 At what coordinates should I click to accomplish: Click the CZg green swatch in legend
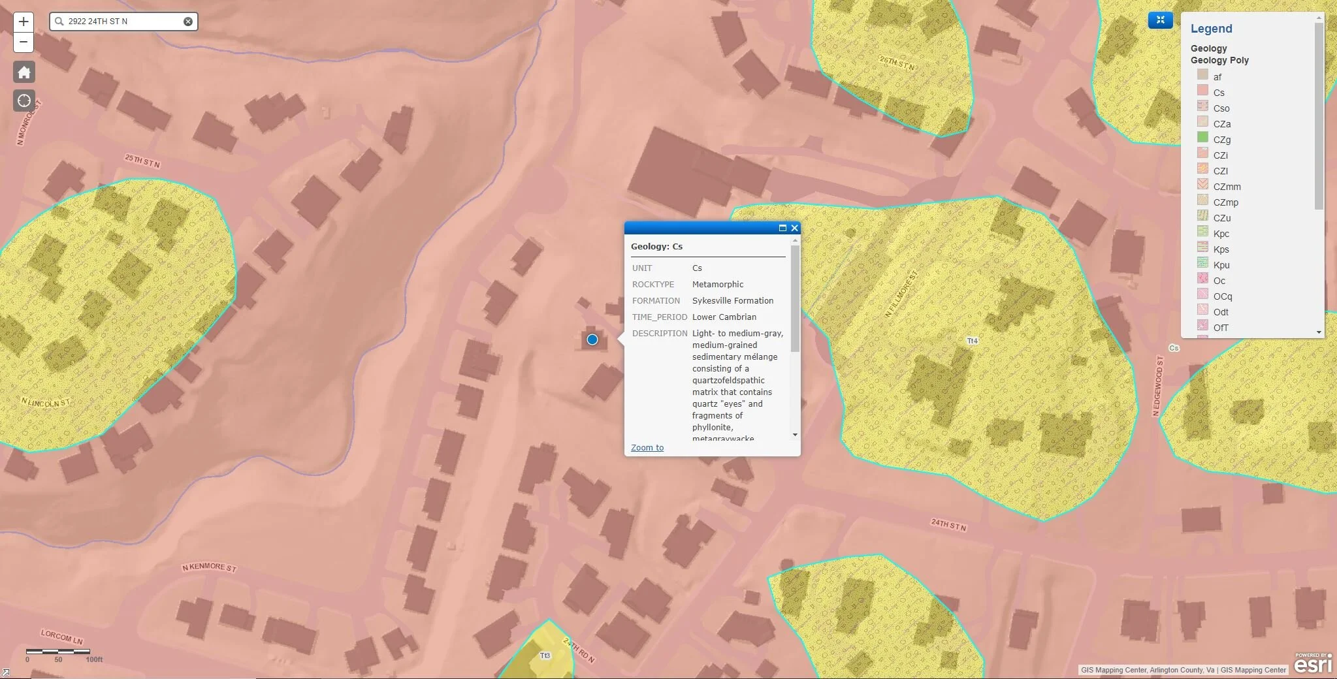[x=1202, y=137]
